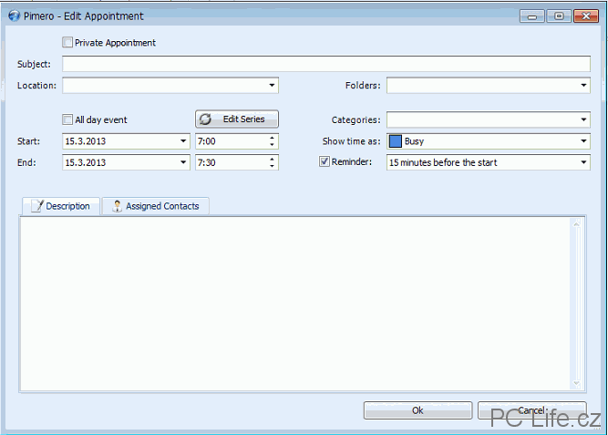Open the Start date picker dropdown
Viewport: 608px width, 435px height.
pyautogui.click(x=183, y=141)
